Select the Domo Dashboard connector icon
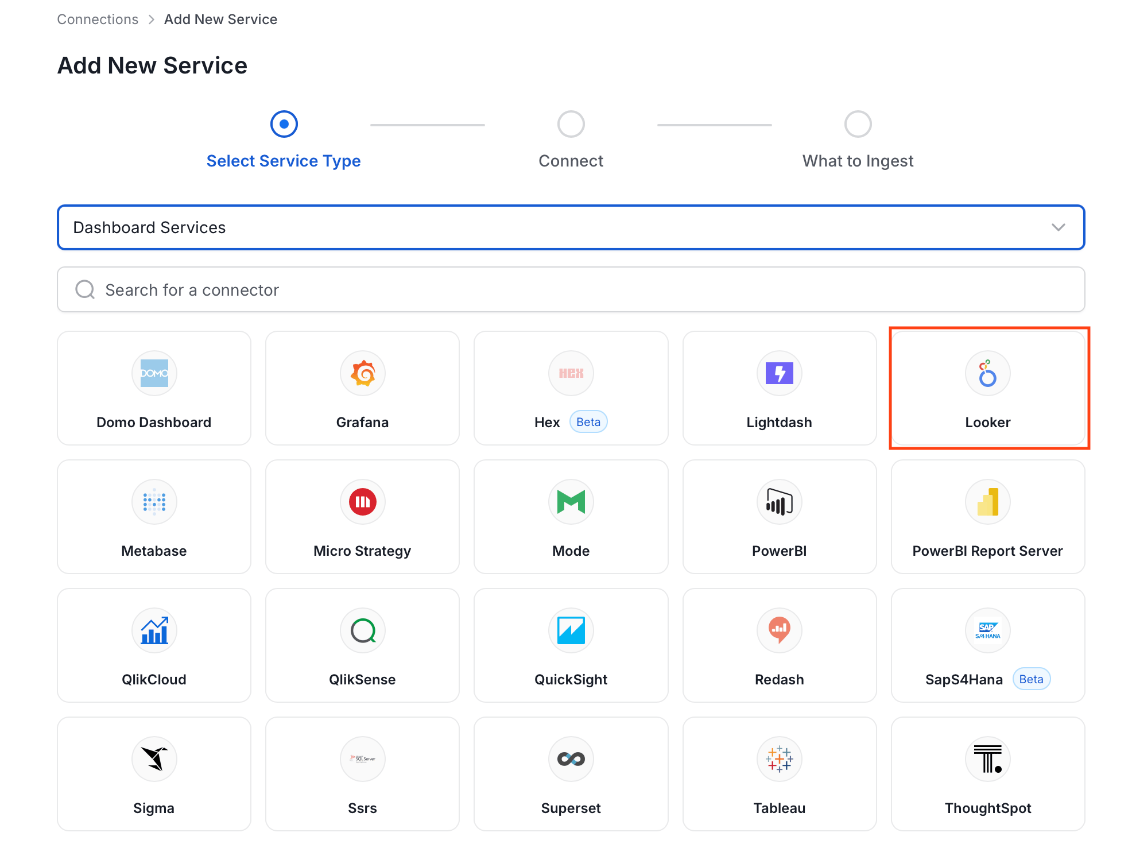 pyautogui.click(x=154, y=373)
